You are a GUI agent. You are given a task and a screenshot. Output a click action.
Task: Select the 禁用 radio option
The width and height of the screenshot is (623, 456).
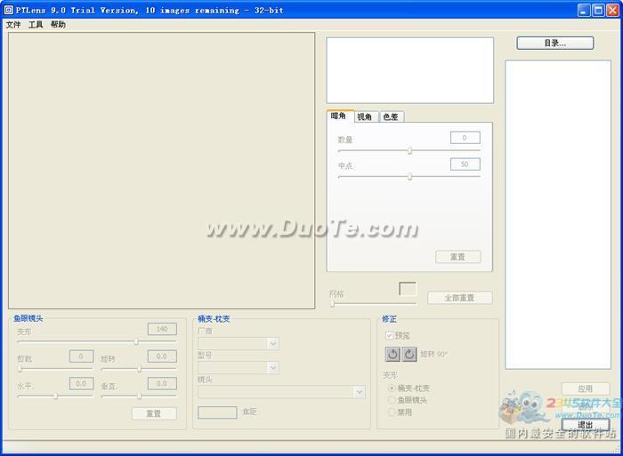click(392, 412)
